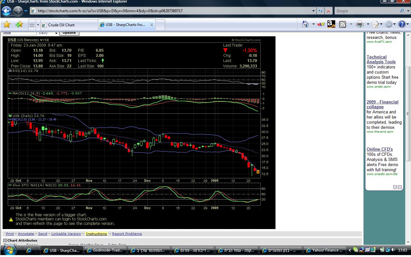Collapse the Chart Attributes section
The image size is (411, 257).
point(5,240)
